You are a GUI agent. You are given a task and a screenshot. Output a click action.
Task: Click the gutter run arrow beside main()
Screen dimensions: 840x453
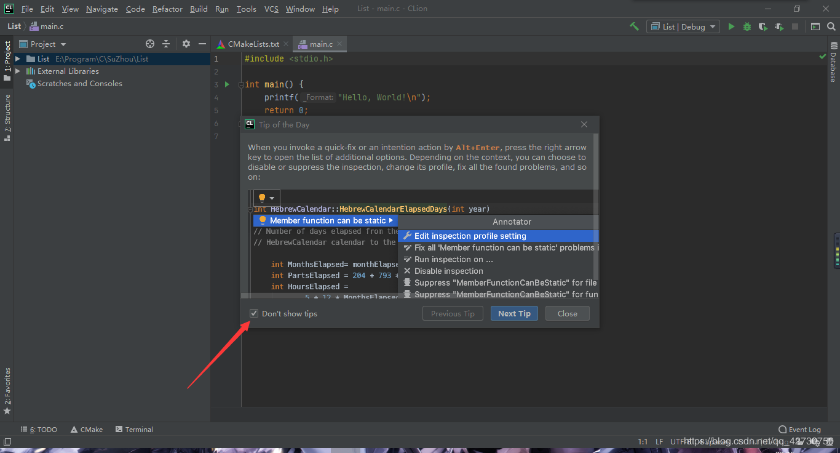tap(227, 84)
